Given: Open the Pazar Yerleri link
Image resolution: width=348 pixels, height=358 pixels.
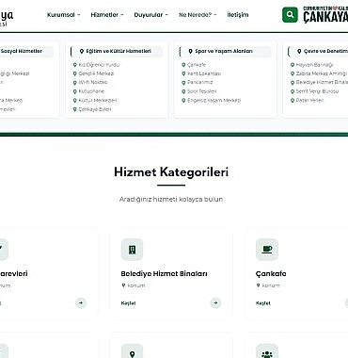Looking at the screenshot, I should click(x=310, y=101).
